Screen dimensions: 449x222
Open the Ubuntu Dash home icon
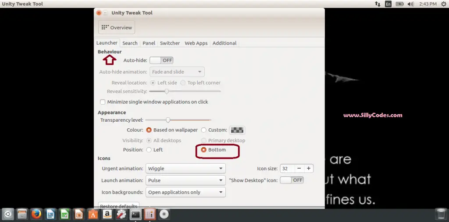8,214
